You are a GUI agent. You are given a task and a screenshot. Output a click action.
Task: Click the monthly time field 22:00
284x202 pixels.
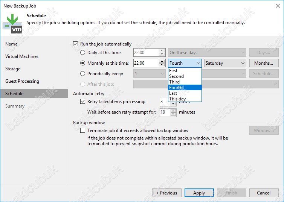[x=146, y=63]
